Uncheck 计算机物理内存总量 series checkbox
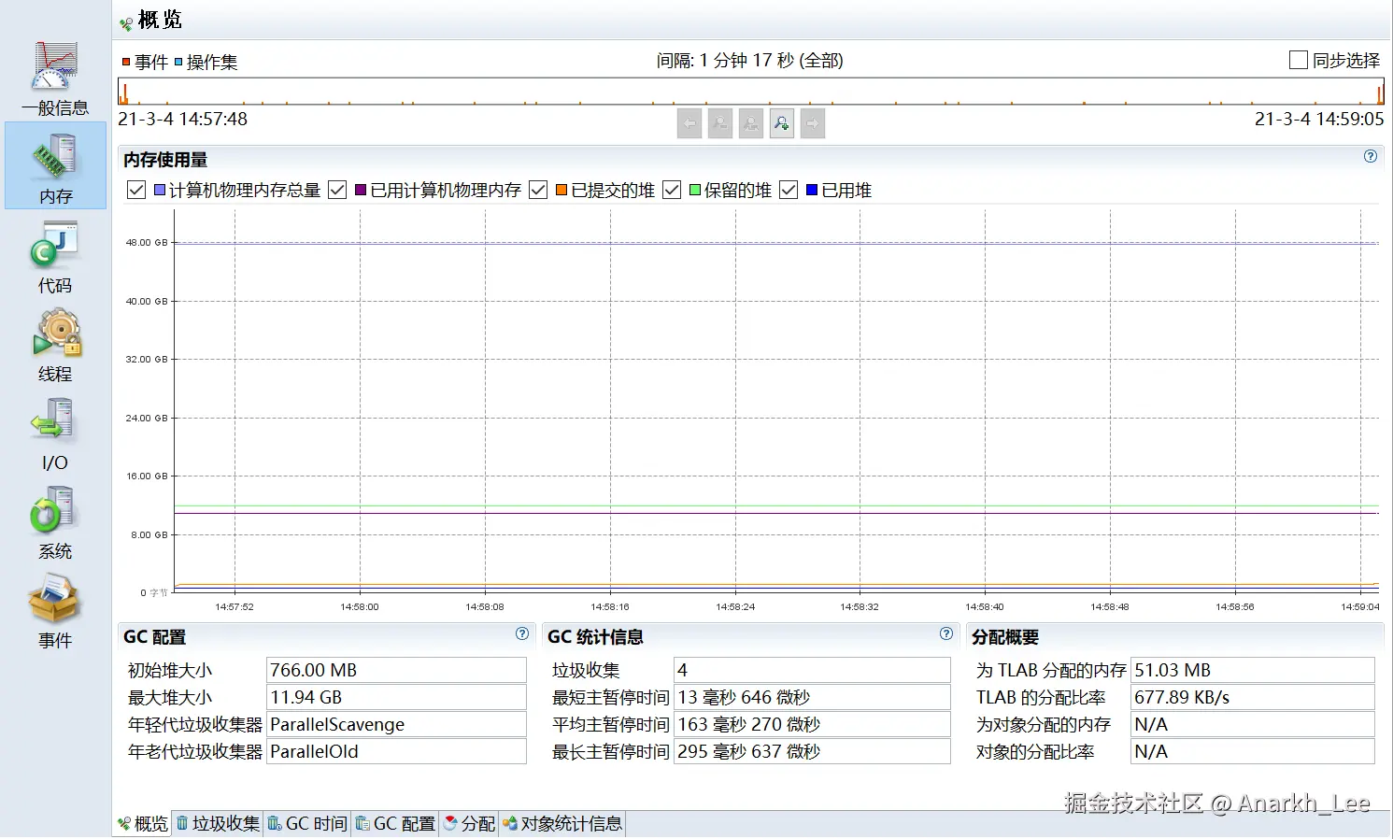The width and height of the screenshot is (1393, 839). pyautogui.click(x=136, y=190)
